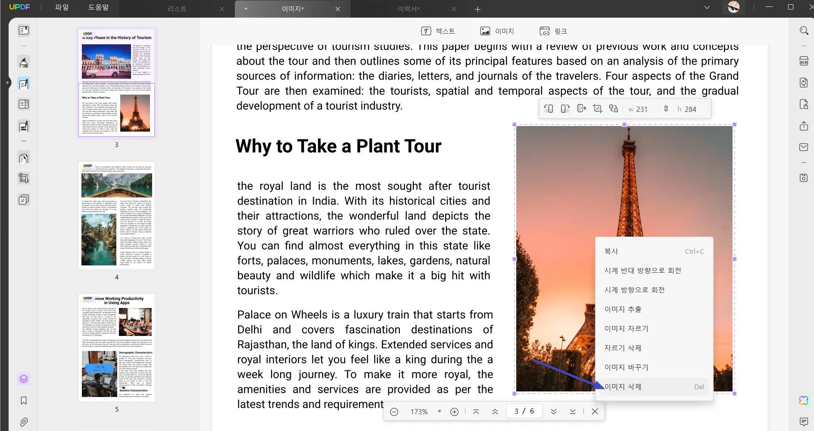The width and height of the screenshot is (814, 431).
Task: Open the Convert PDF icon in right sidebar
Action: point(804,82)
